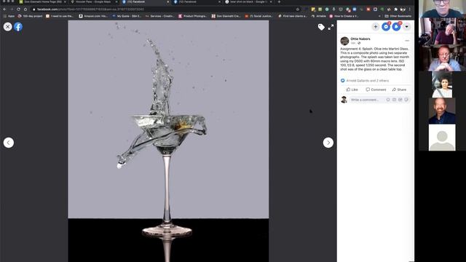Open the Don Giannatti Cre bookmark

tap(226, 16)
